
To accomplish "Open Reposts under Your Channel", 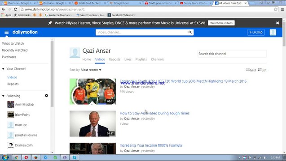I will tap(13, 84).
